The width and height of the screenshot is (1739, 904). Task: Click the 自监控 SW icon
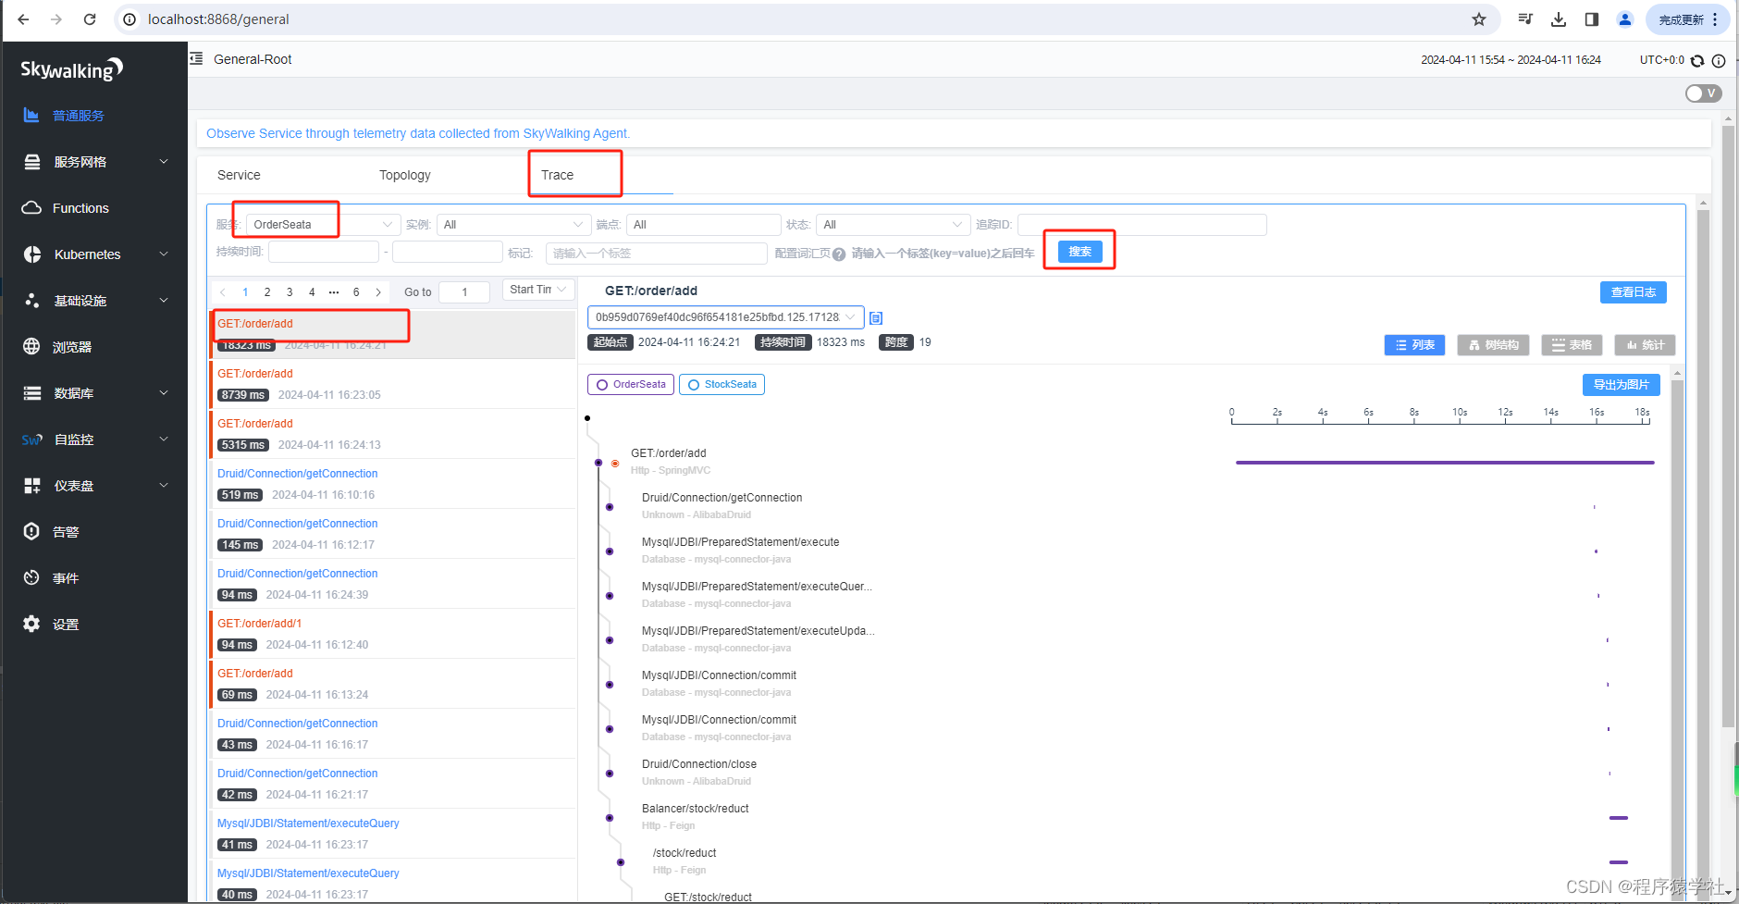click(32, 440)
